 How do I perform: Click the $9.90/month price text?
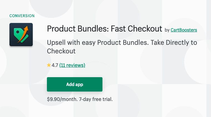point(62,99)
